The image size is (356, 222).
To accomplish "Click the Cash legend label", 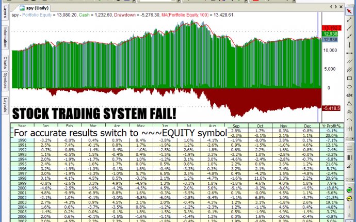I will pyautogui.click(x=84, y=15).
